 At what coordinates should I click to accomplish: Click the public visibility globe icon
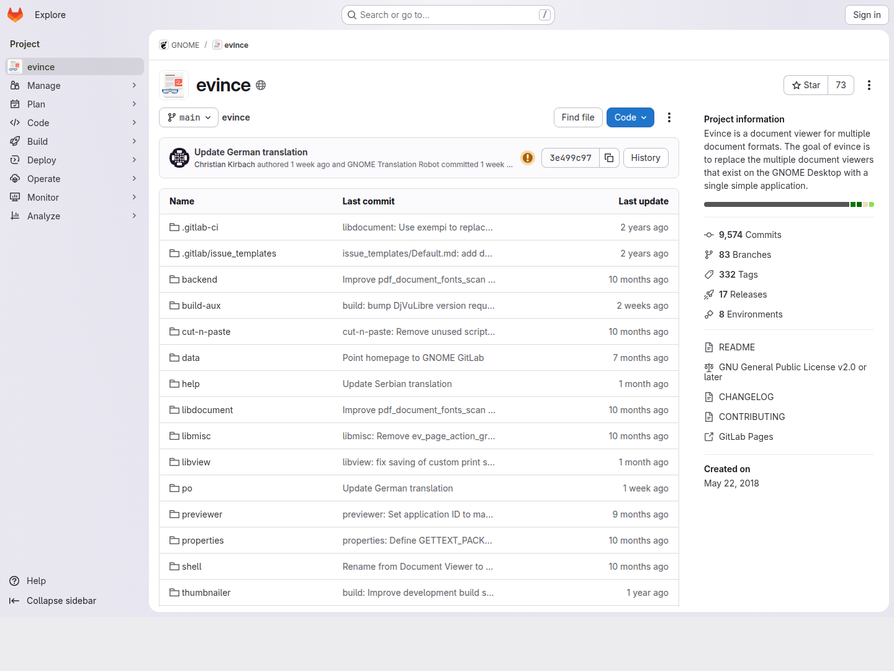[261, 85]
